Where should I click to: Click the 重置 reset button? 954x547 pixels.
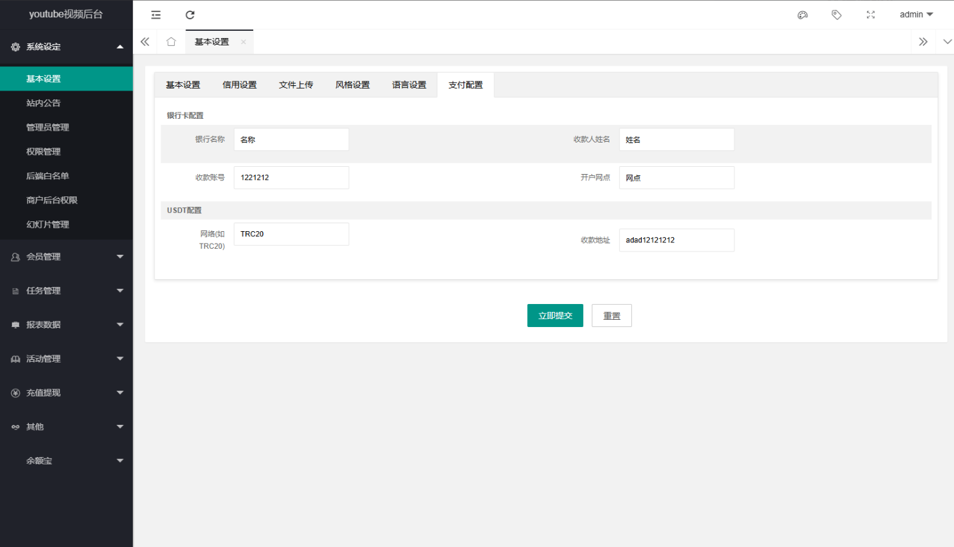pyautogui.click(x=611, y=315)
